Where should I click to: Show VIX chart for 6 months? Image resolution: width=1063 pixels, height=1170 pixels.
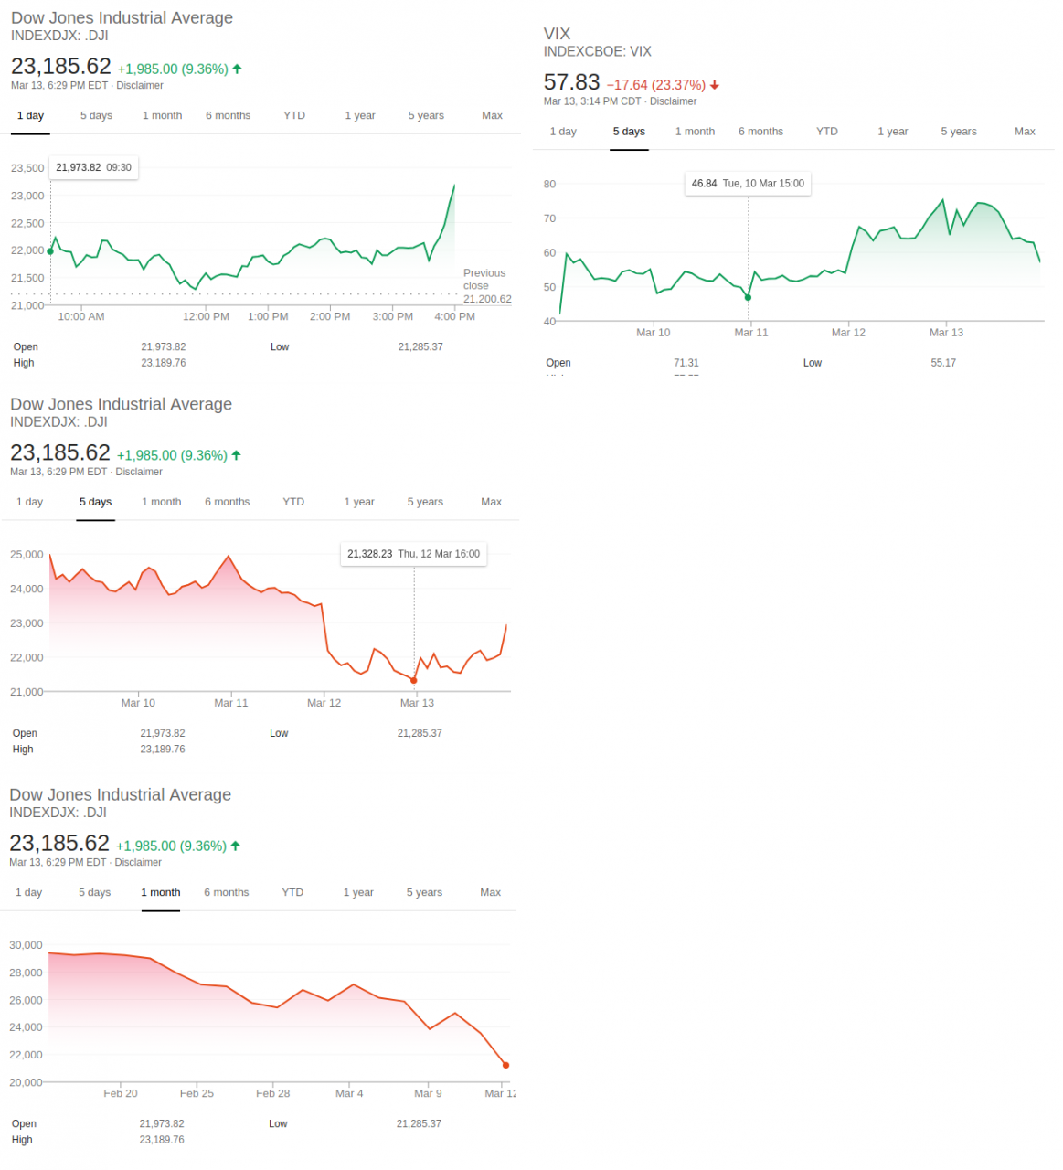coord(760,132)
